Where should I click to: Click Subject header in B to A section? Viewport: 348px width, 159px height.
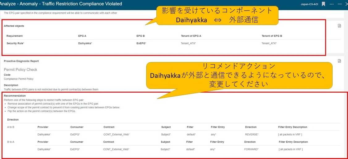166,142
